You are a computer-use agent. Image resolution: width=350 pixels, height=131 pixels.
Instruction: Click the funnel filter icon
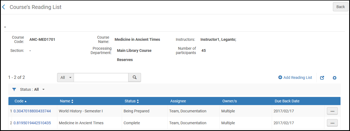(x=14, y=89)
